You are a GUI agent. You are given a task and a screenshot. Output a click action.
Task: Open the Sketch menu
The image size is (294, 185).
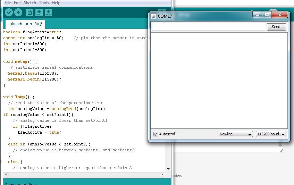click(x=30, y=3)
